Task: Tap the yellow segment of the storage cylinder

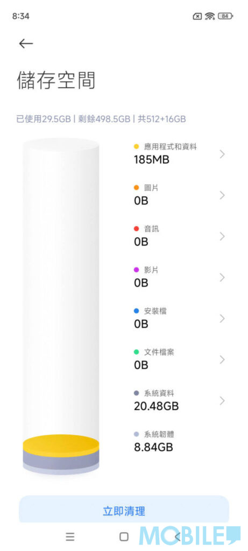Action: pos(61,446)
